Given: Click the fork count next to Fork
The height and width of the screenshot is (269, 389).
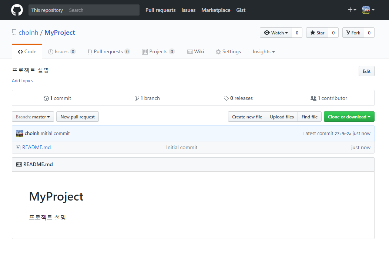Looking at the screenshot, I should tap(369, 33).
